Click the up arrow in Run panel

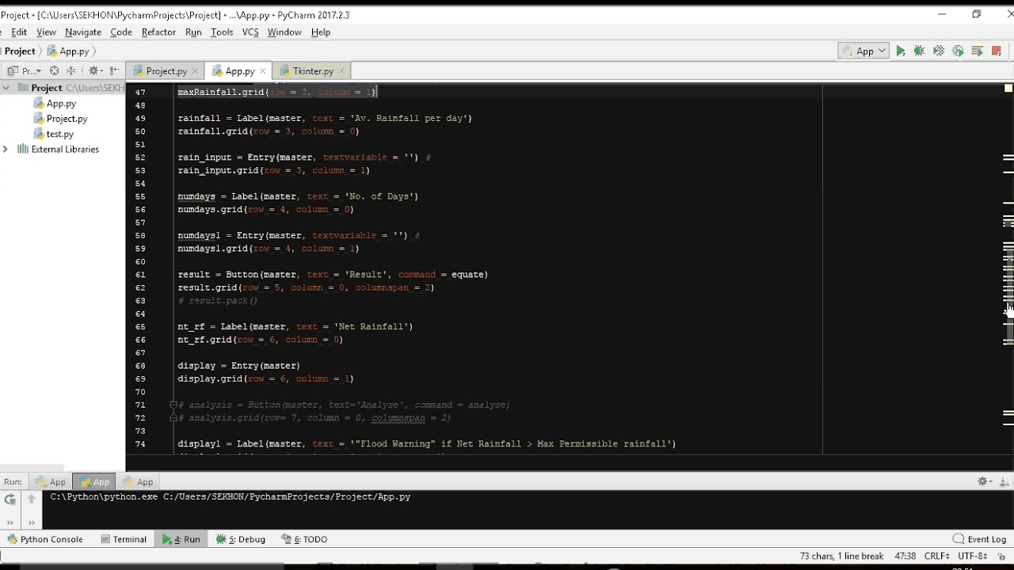(31, 500)
